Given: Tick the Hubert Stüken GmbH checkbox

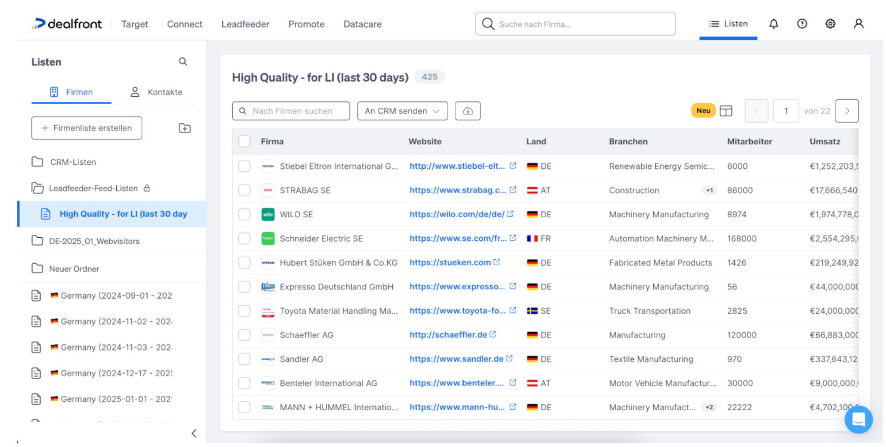Looking at the screenshot, I should coord(244,263).
